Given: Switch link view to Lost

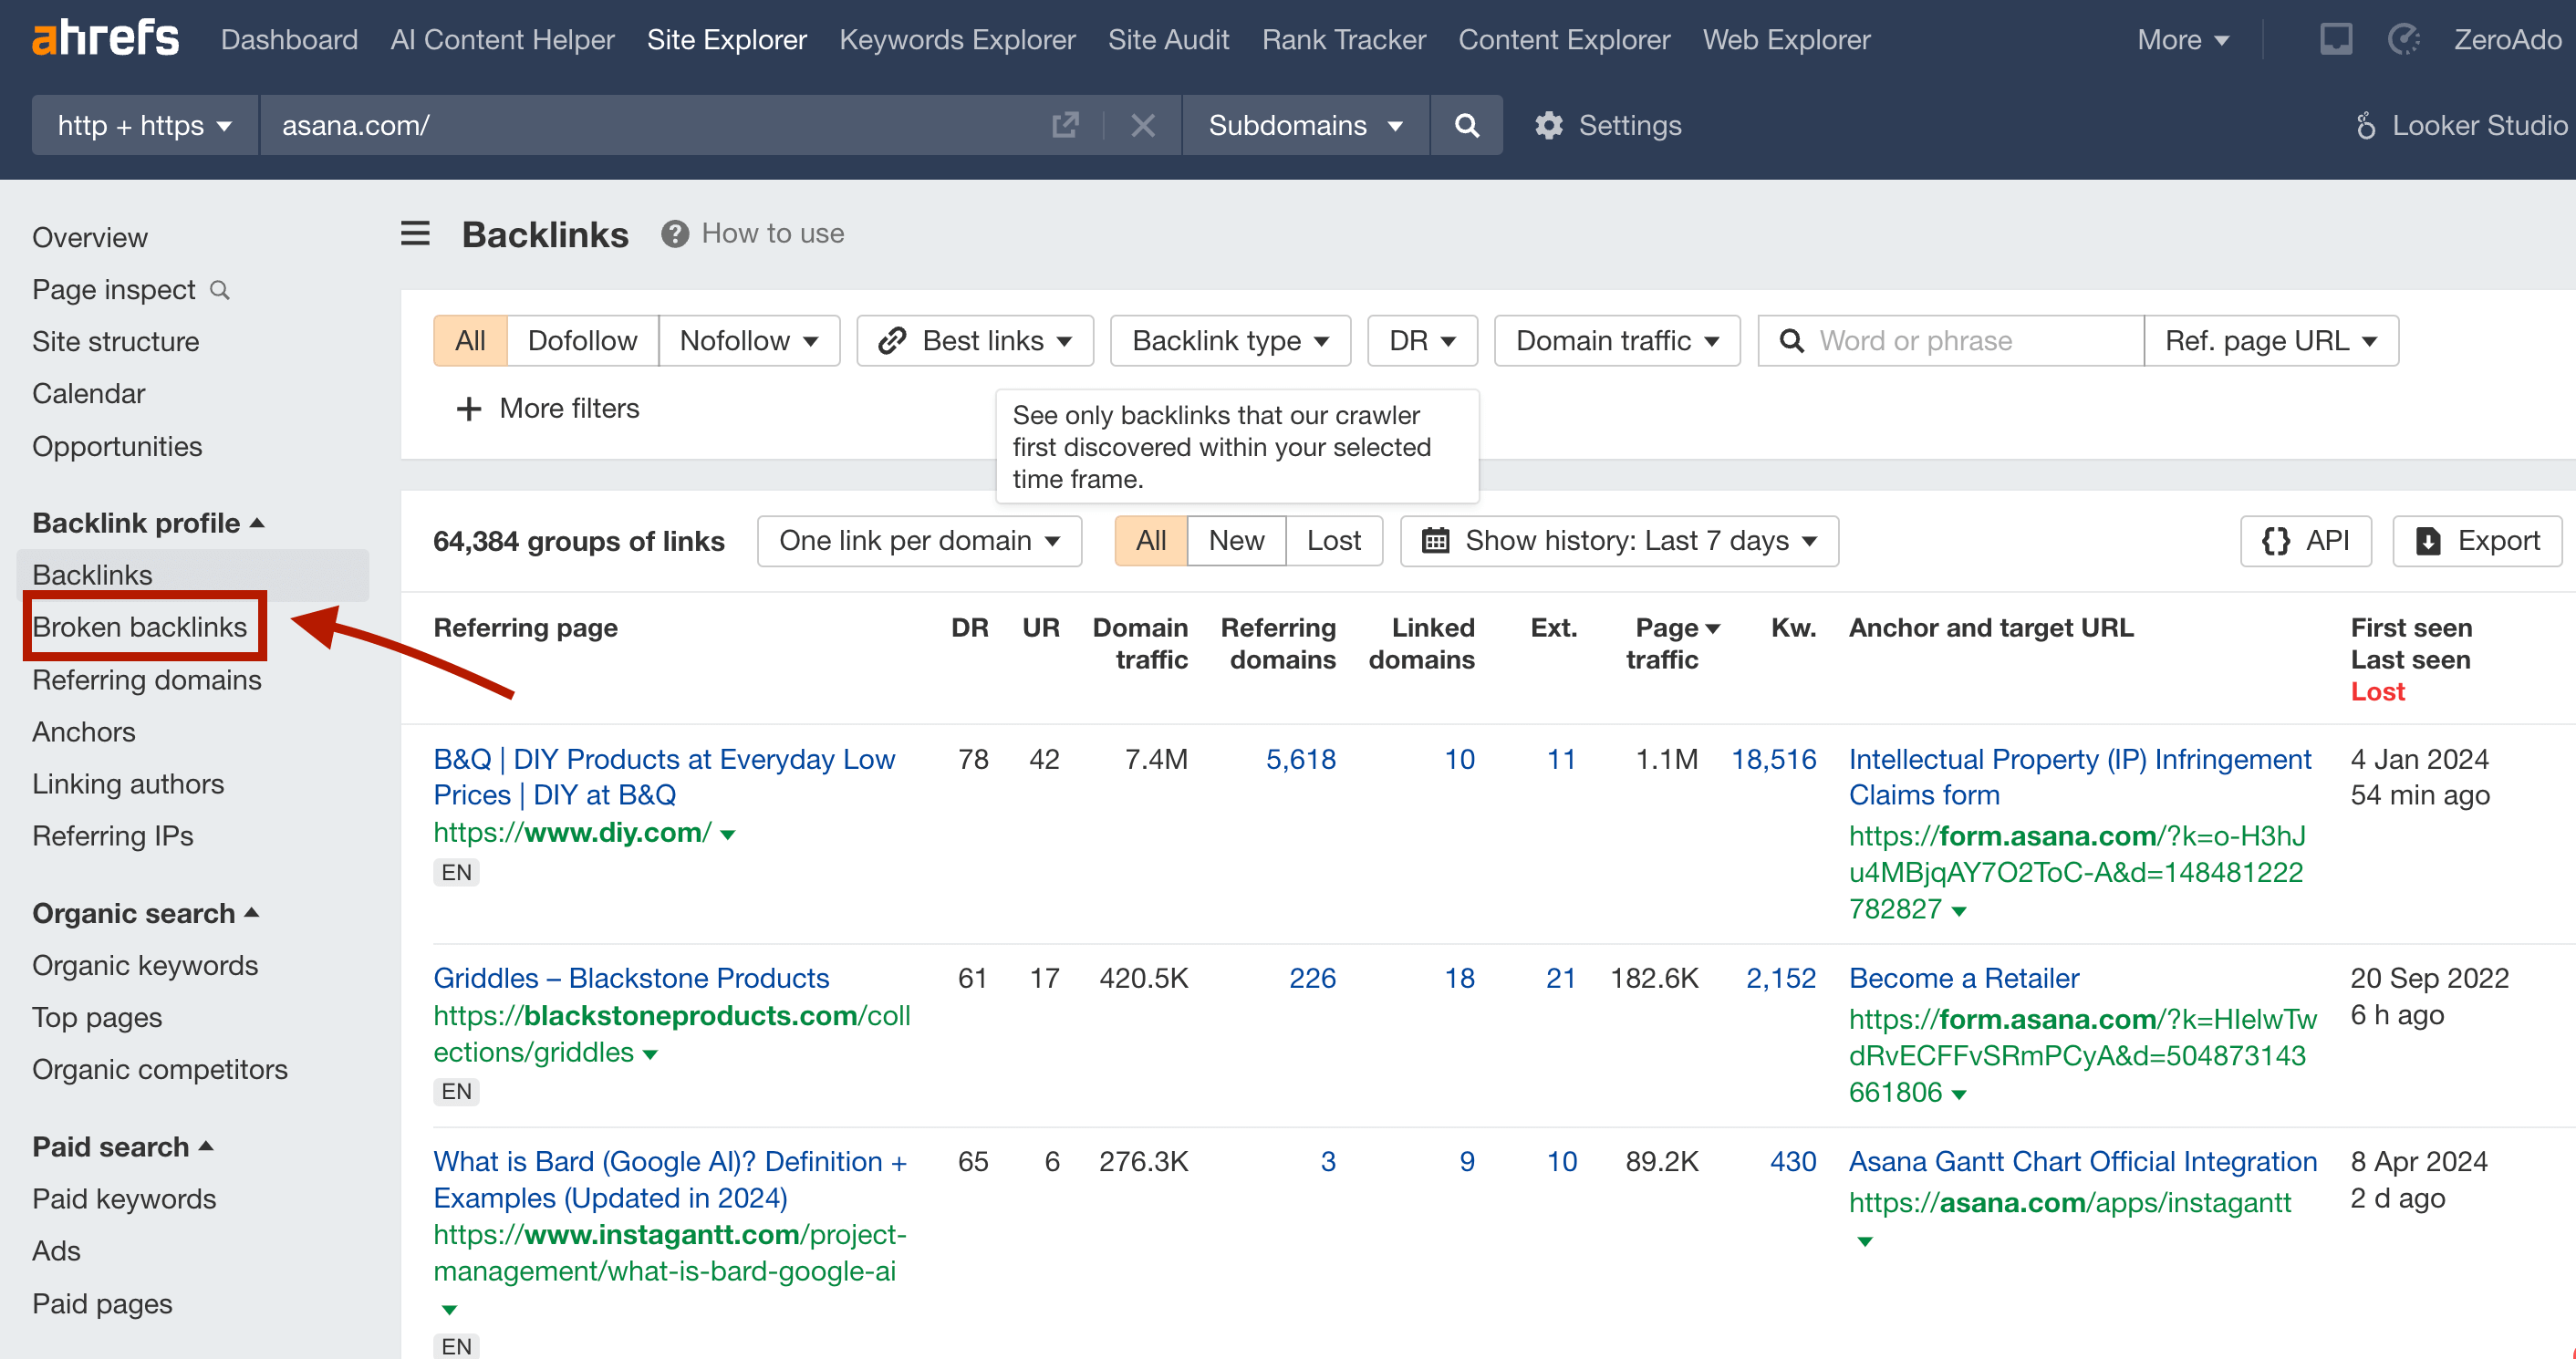Looking at the screenshot, I should click(x=1334, y=540).
